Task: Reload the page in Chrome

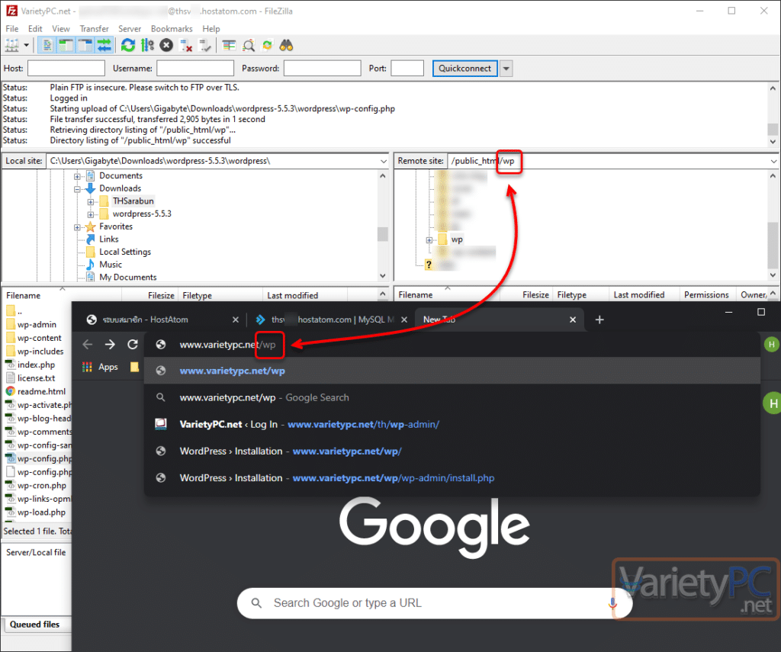Action: 133,344
